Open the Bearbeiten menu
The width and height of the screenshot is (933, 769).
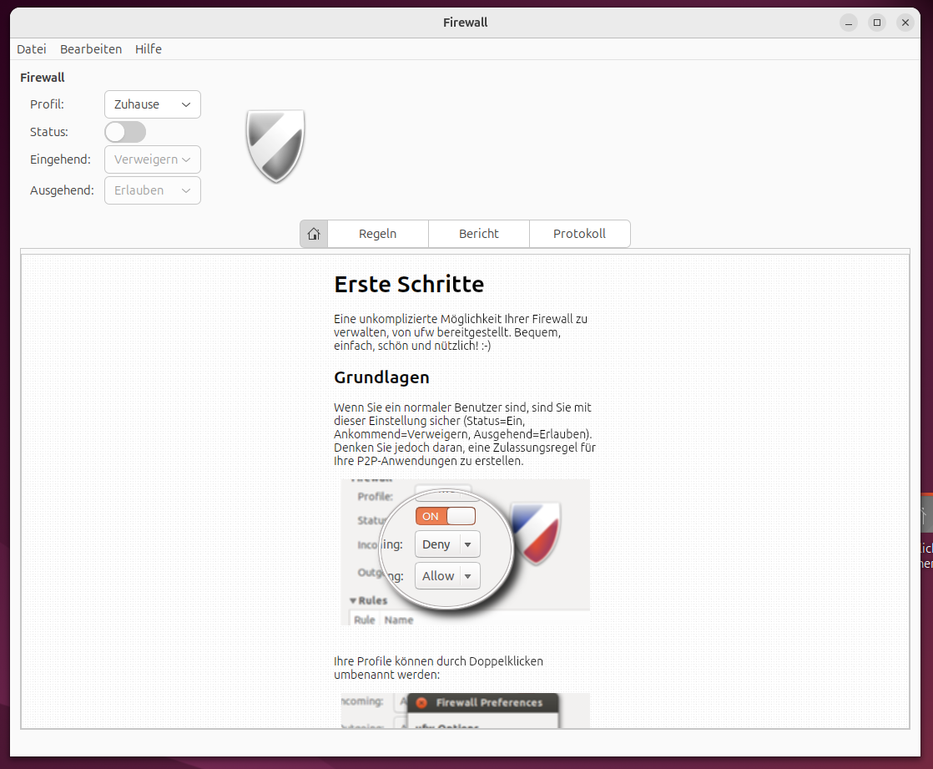point(91,48)
